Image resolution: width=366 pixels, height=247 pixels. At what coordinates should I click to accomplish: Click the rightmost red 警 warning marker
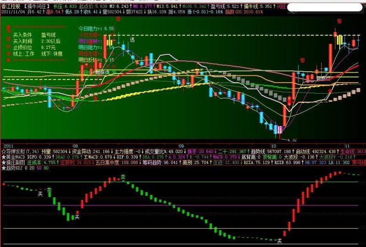[339, 21]
